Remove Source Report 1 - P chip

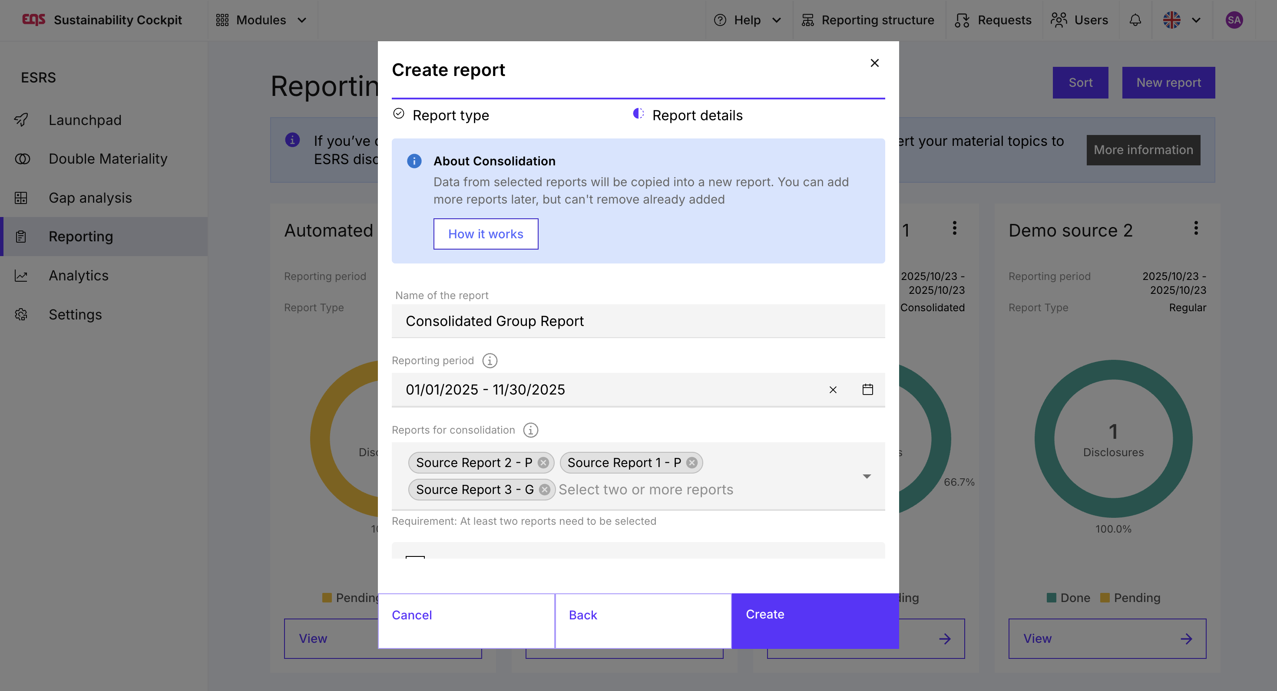pyautogui.click(x=692, y=463)
